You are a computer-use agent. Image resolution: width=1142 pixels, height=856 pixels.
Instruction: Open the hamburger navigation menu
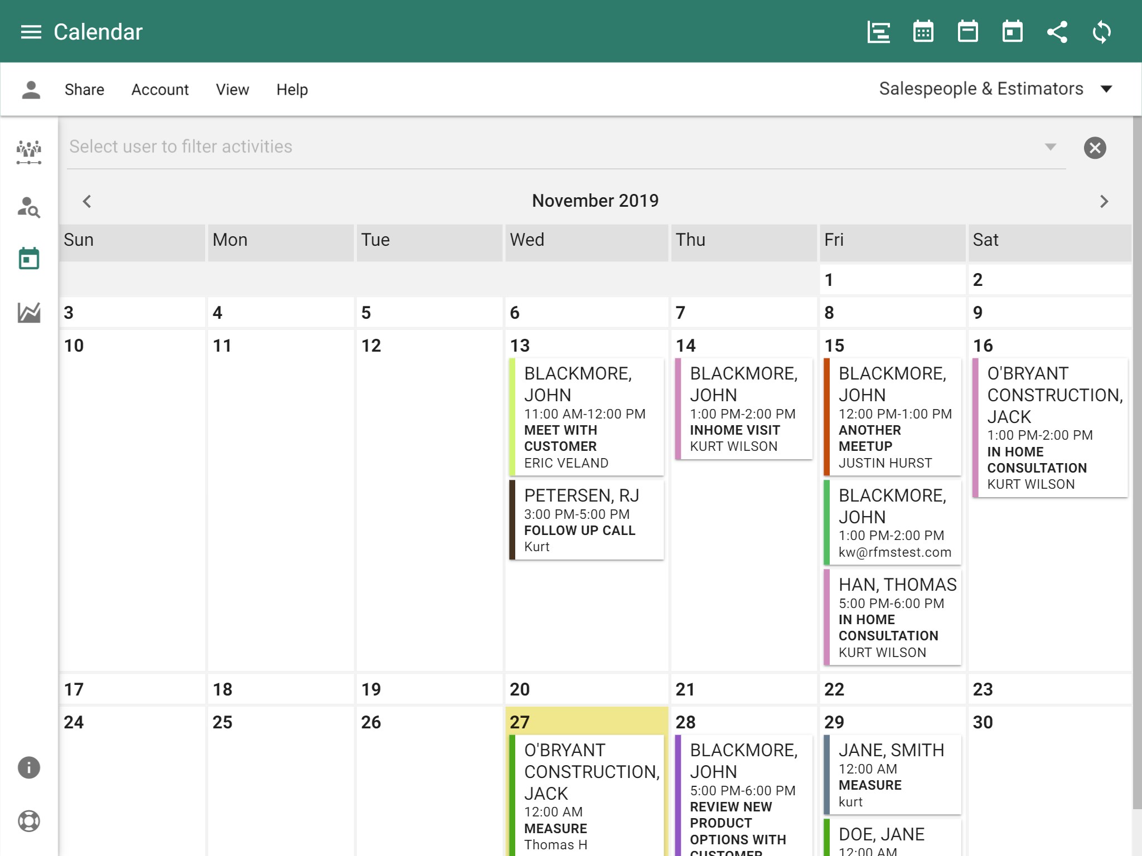(x=31, y=32)
